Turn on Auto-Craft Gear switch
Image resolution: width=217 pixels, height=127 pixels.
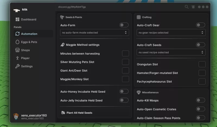click(200, 25)
